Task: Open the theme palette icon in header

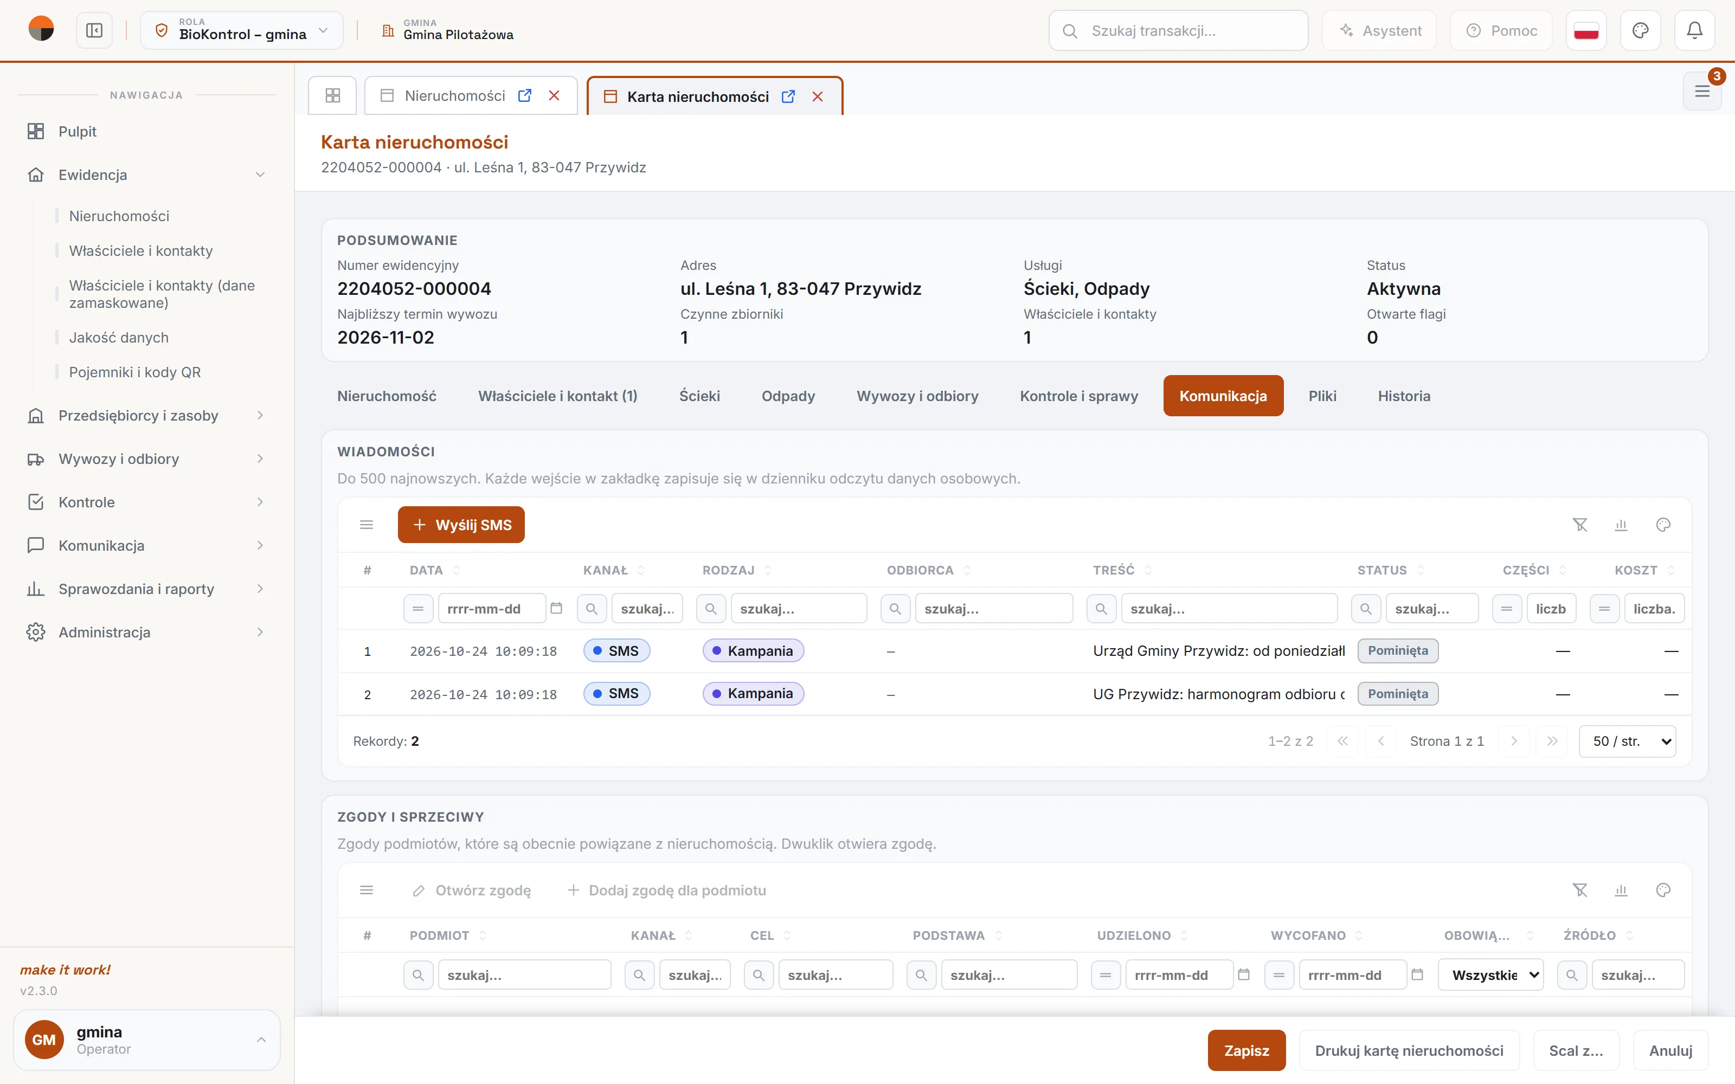Action: (1640, 30)
